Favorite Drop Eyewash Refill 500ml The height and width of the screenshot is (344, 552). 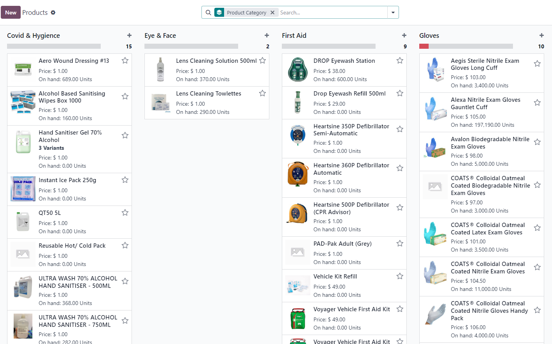pyautogui.click(x=400, y=93)
